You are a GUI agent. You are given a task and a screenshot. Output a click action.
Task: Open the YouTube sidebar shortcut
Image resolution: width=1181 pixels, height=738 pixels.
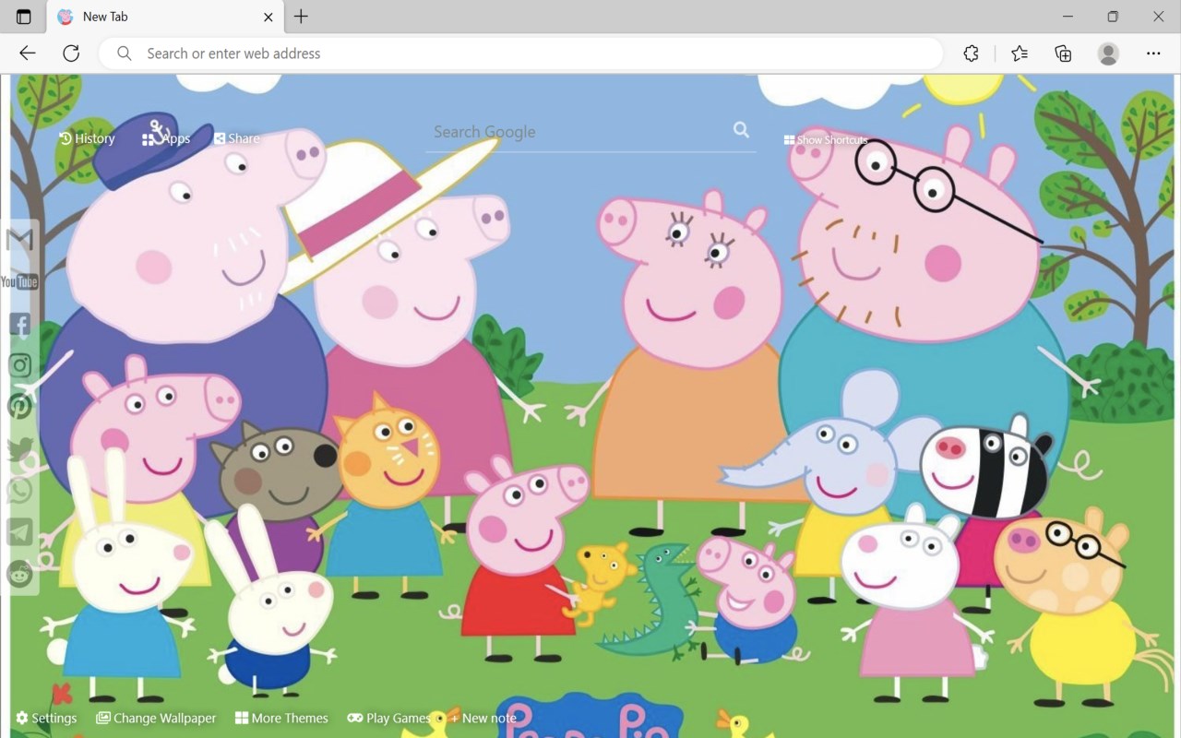click(x=19, y=281)
